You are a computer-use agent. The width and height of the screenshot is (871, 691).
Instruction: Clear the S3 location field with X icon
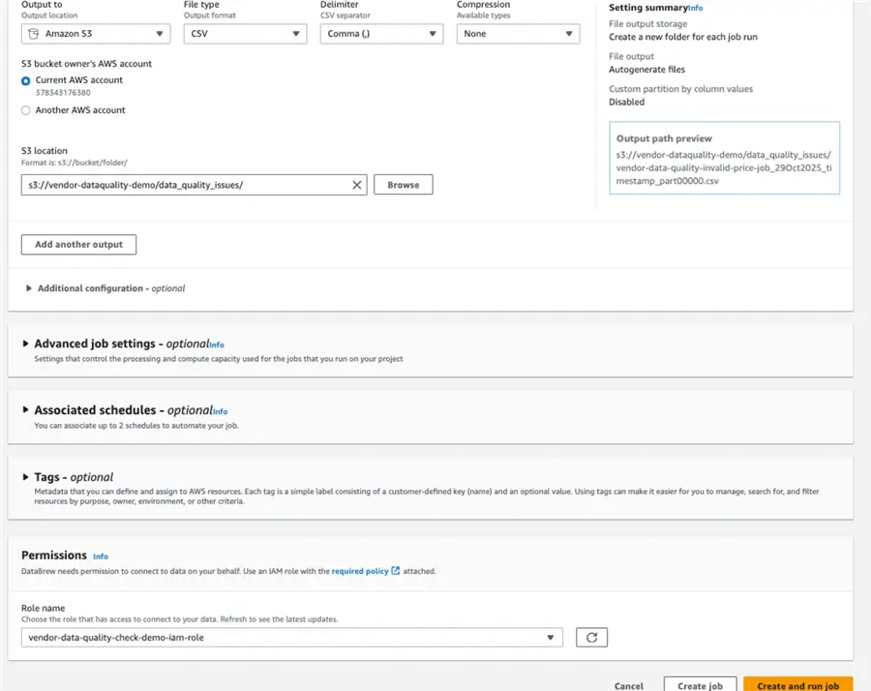click(x=356, y=185)
